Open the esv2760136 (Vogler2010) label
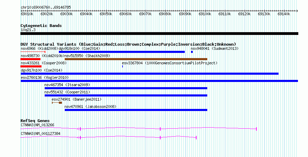308x157 pixels. click(x=45, y=77)
